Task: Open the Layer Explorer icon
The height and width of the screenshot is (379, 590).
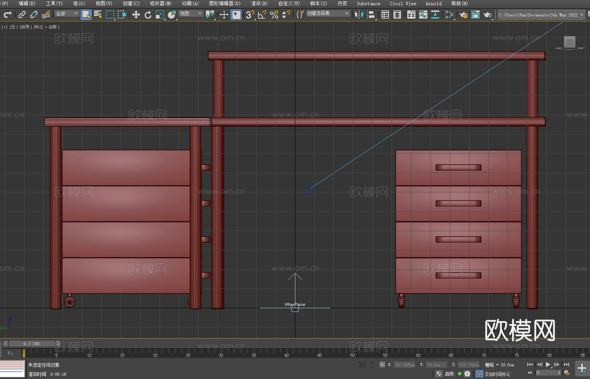Action: [x=397, y=15]
